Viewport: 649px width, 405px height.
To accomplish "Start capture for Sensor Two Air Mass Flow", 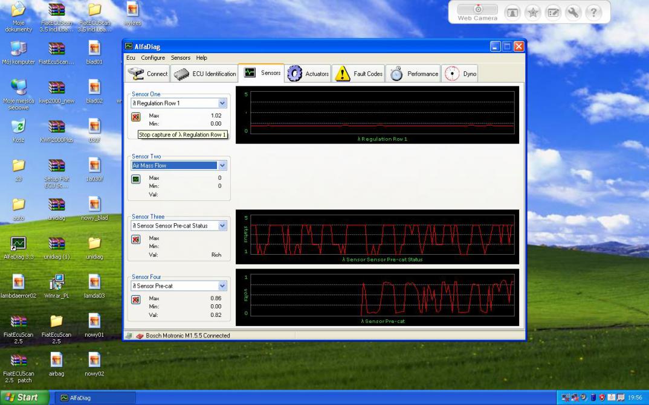I will coord(136,179).
